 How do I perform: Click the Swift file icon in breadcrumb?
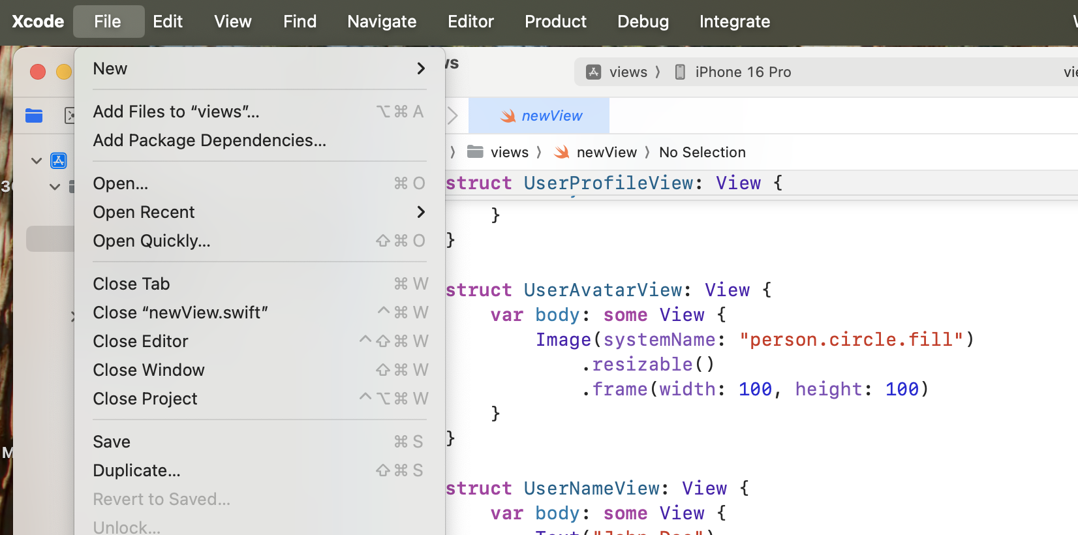tap(561, 152)
